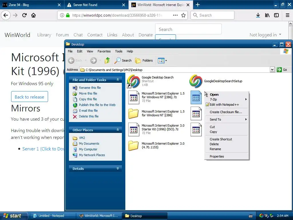This screenshot has height=220, width=293.
Task: Open the Google Desktop Search shortcut icon
Action: tap(133, 81)
